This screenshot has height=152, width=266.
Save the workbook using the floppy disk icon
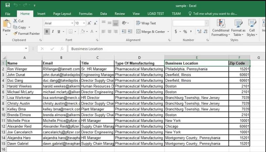click(8, 5)
